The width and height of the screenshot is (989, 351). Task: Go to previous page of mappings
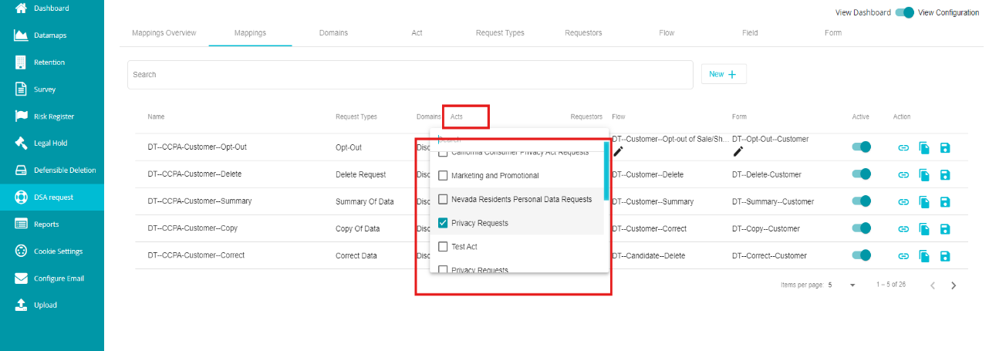click(x=933, y=285)
